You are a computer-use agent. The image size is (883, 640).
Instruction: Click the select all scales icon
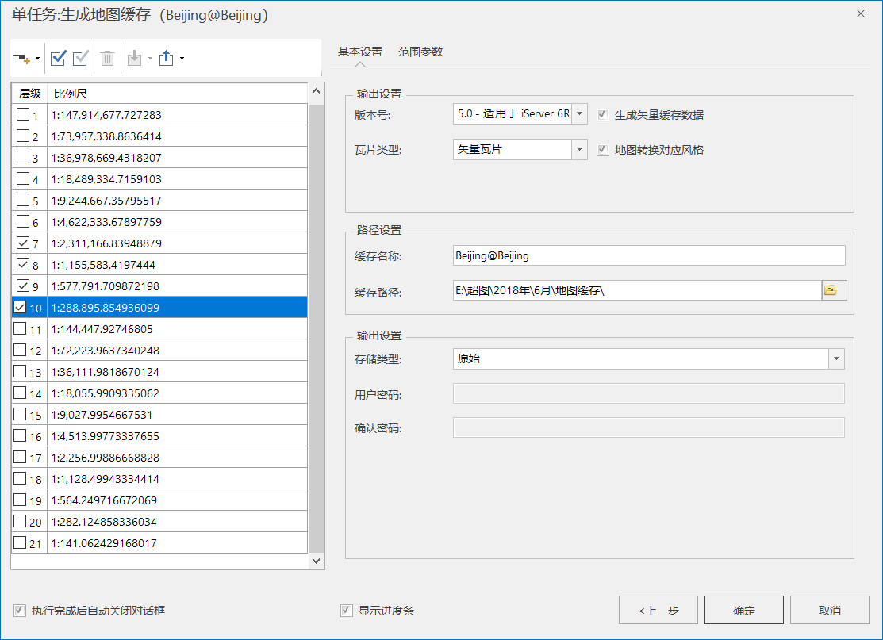click(58, 58)
